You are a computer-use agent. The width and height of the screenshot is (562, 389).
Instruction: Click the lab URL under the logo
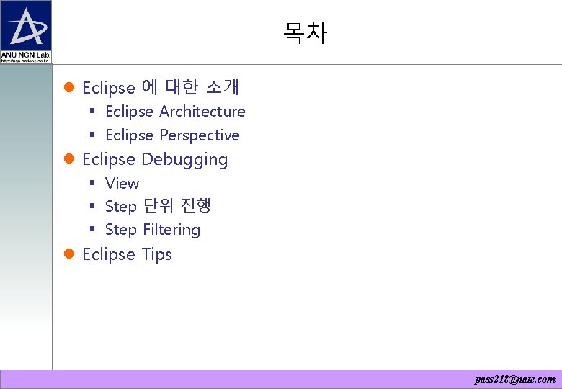coord(24,61)
